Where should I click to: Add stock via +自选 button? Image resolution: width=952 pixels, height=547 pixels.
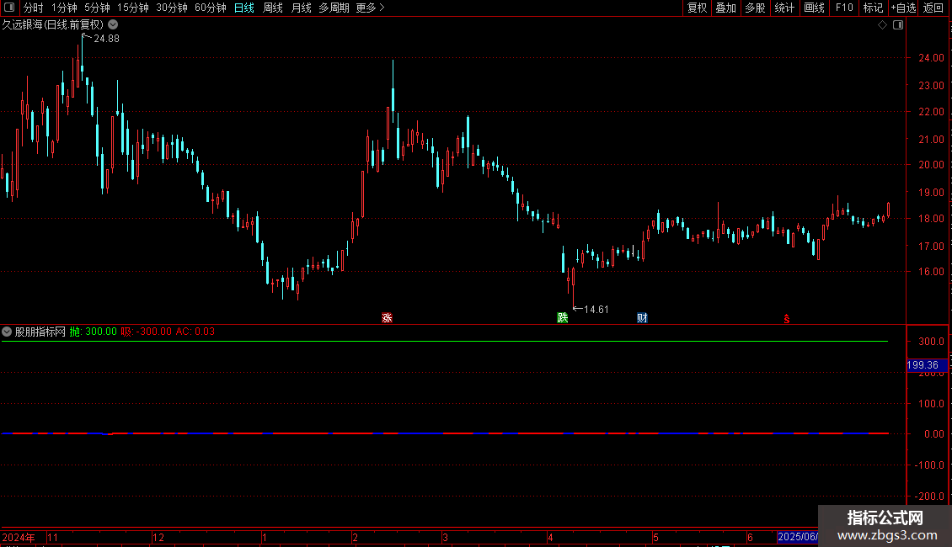point(903,8)
